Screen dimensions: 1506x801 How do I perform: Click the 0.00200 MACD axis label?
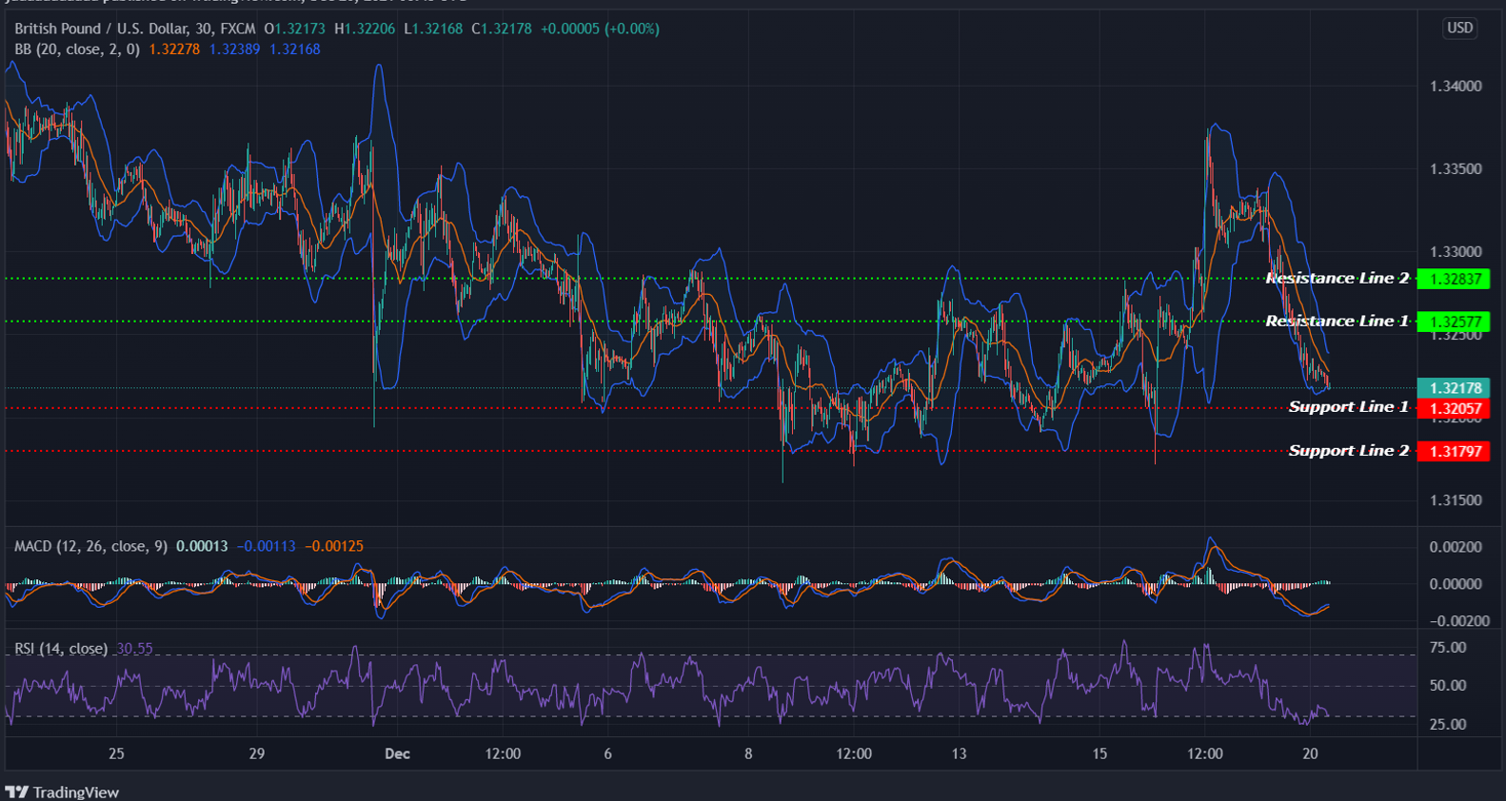[1456, 547]
